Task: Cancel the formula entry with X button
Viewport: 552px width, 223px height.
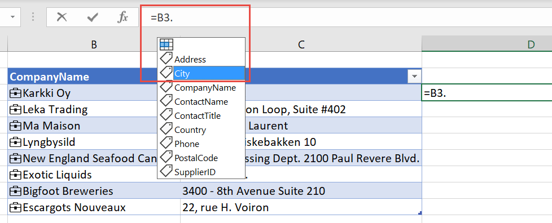Action: click(x=62, y=17)
